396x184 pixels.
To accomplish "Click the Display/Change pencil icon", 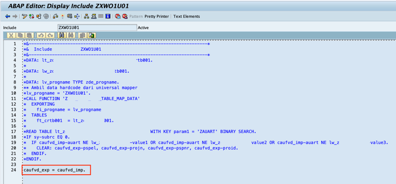I will pos(24,16).
